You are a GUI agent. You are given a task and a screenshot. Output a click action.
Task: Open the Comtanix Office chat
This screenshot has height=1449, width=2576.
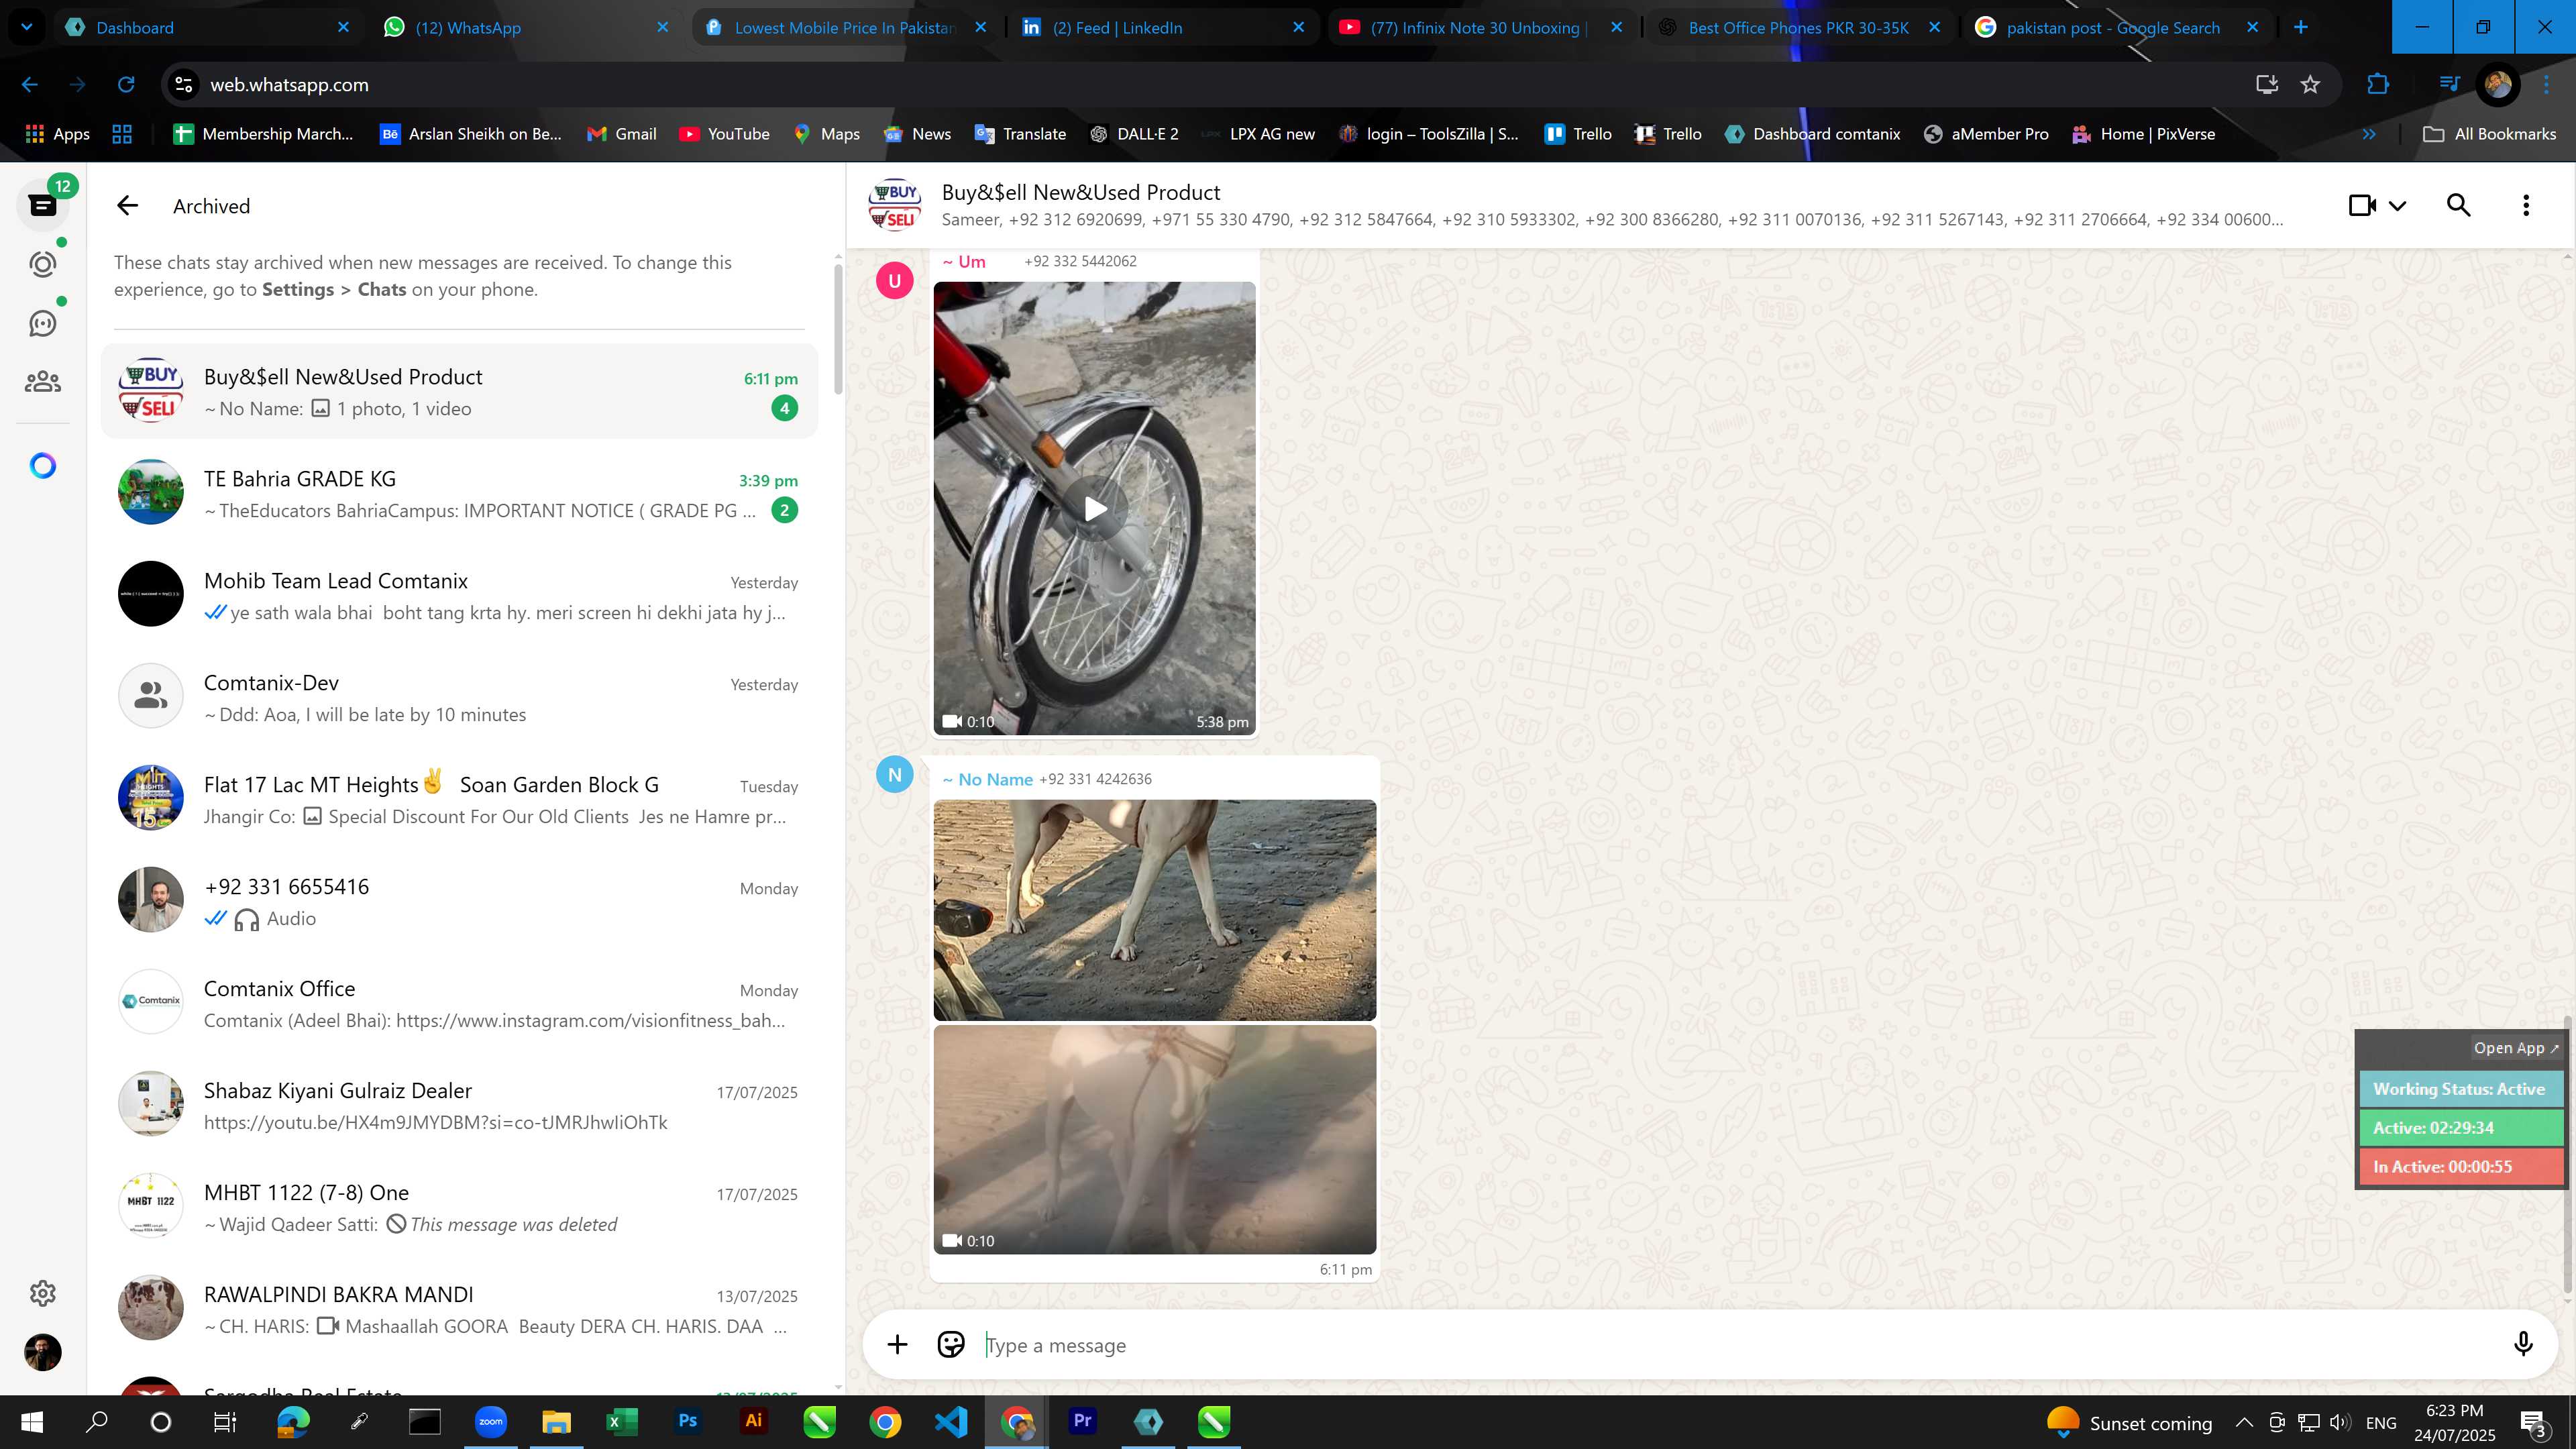[459, 1003]
